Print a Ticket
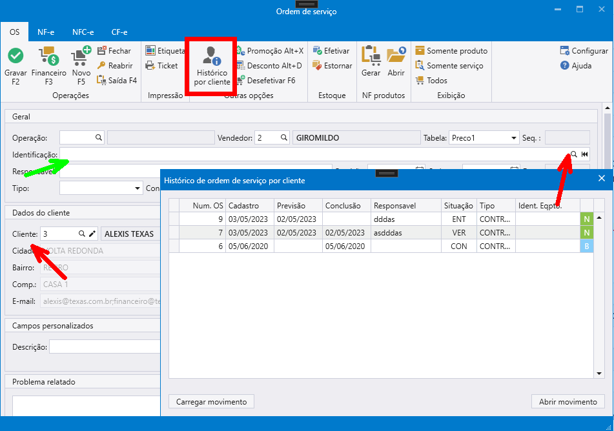 (161, 66)
